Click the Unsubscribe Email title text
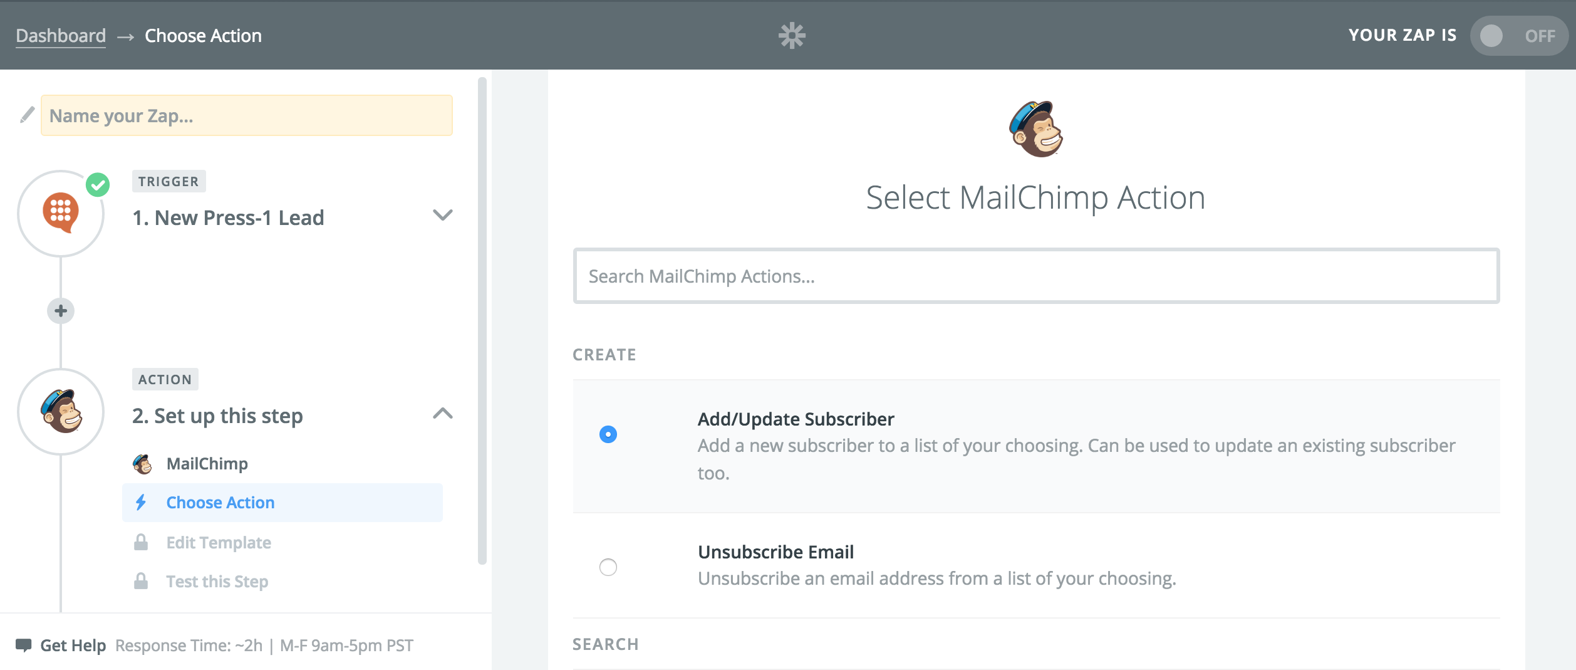1576x670 pixels. (775, 552)
